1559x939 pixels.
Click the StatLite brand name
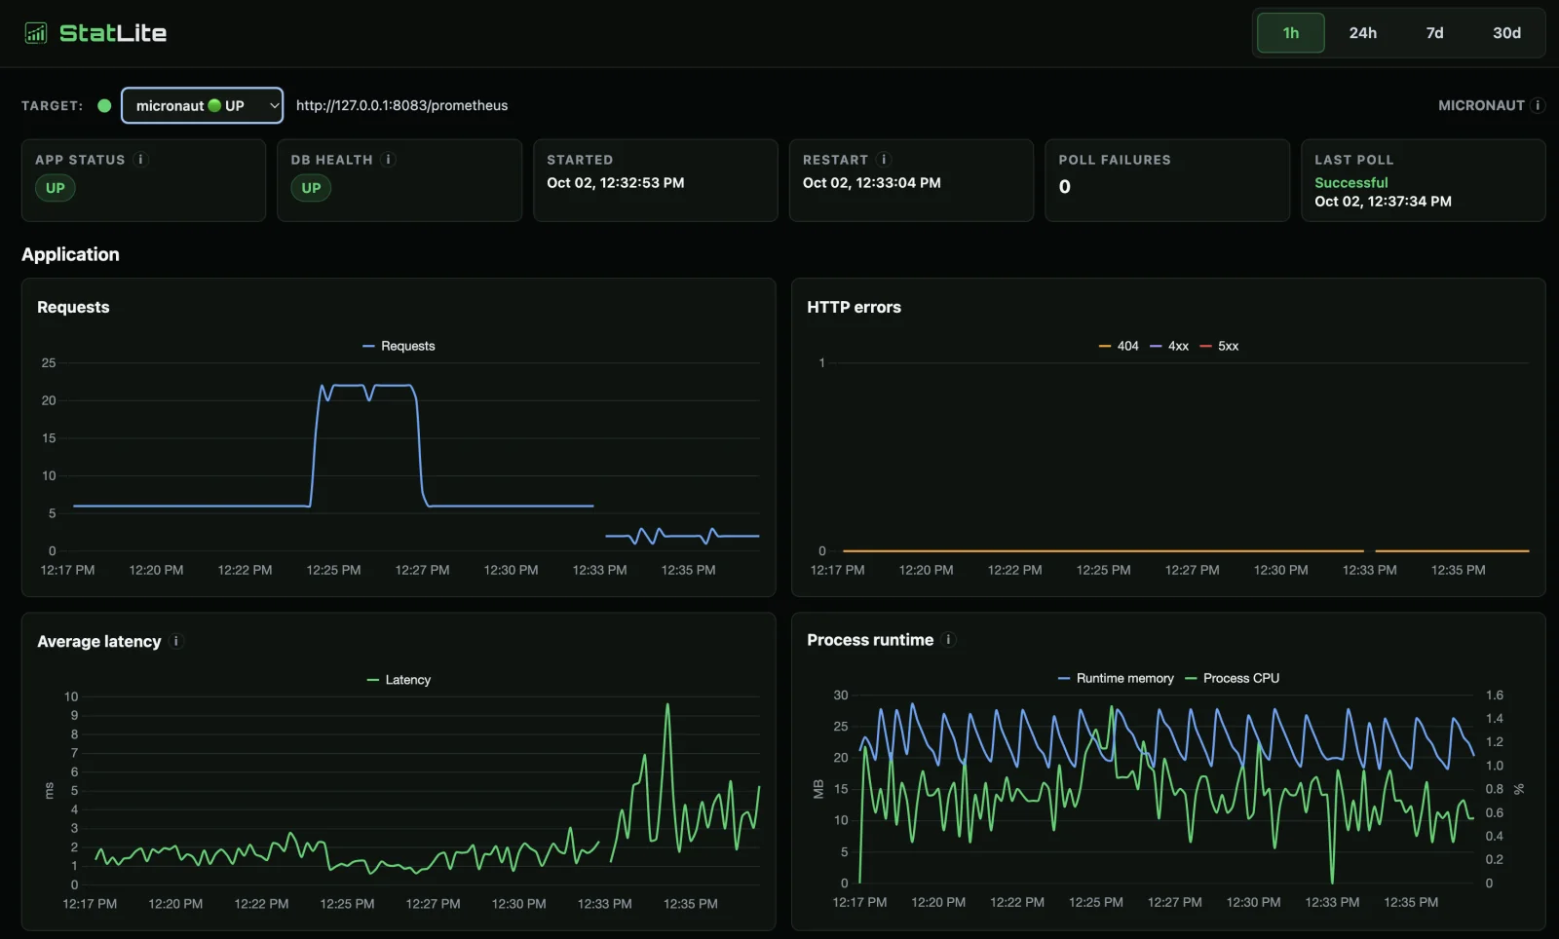point(113,33)
